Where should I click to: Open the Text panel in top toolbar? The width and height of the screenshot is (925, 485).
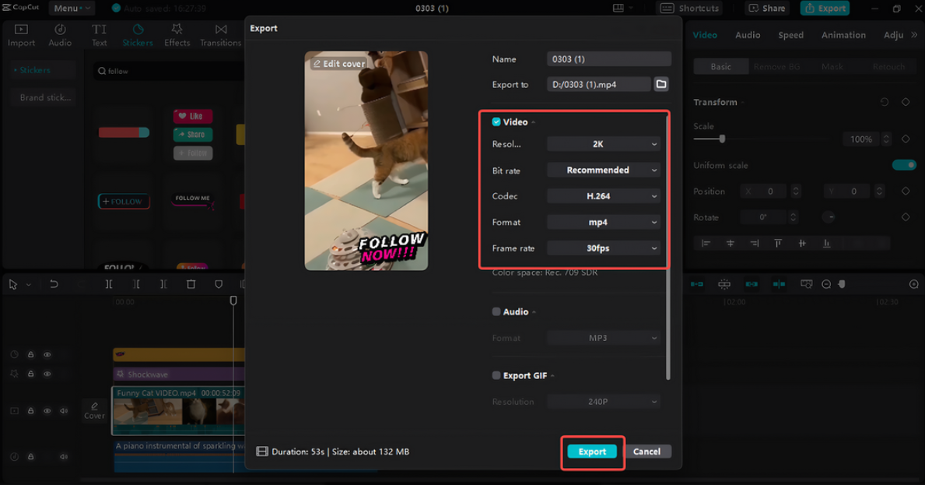(99, 35)
